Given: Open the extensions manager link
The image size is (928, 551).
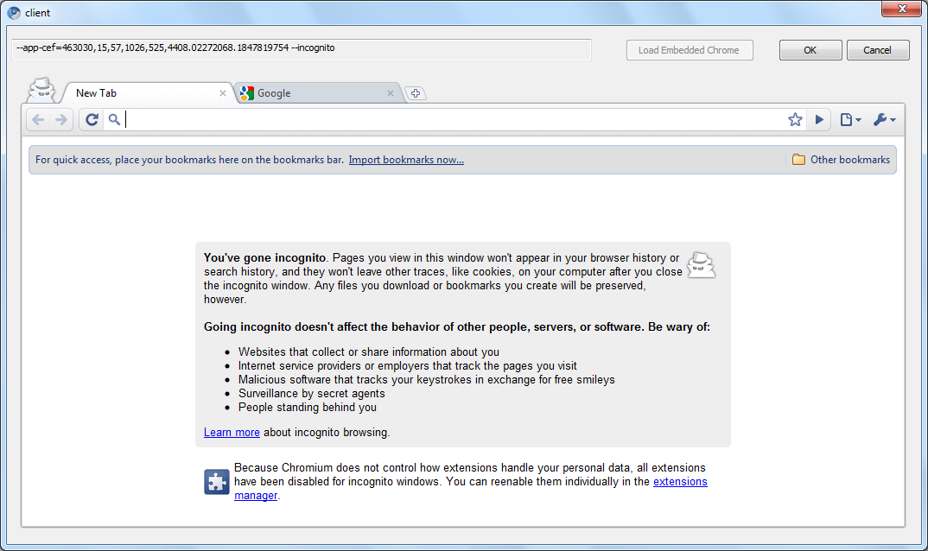Looking at the screenshot, I should [x=680, y=482].
